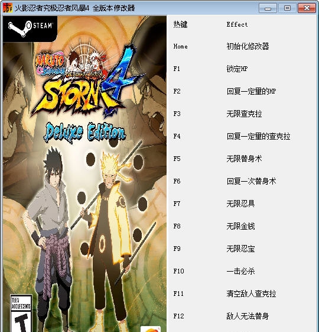319x332 pixels.
Task: Maximize the trainer window
Action: [x=287, y=8]
